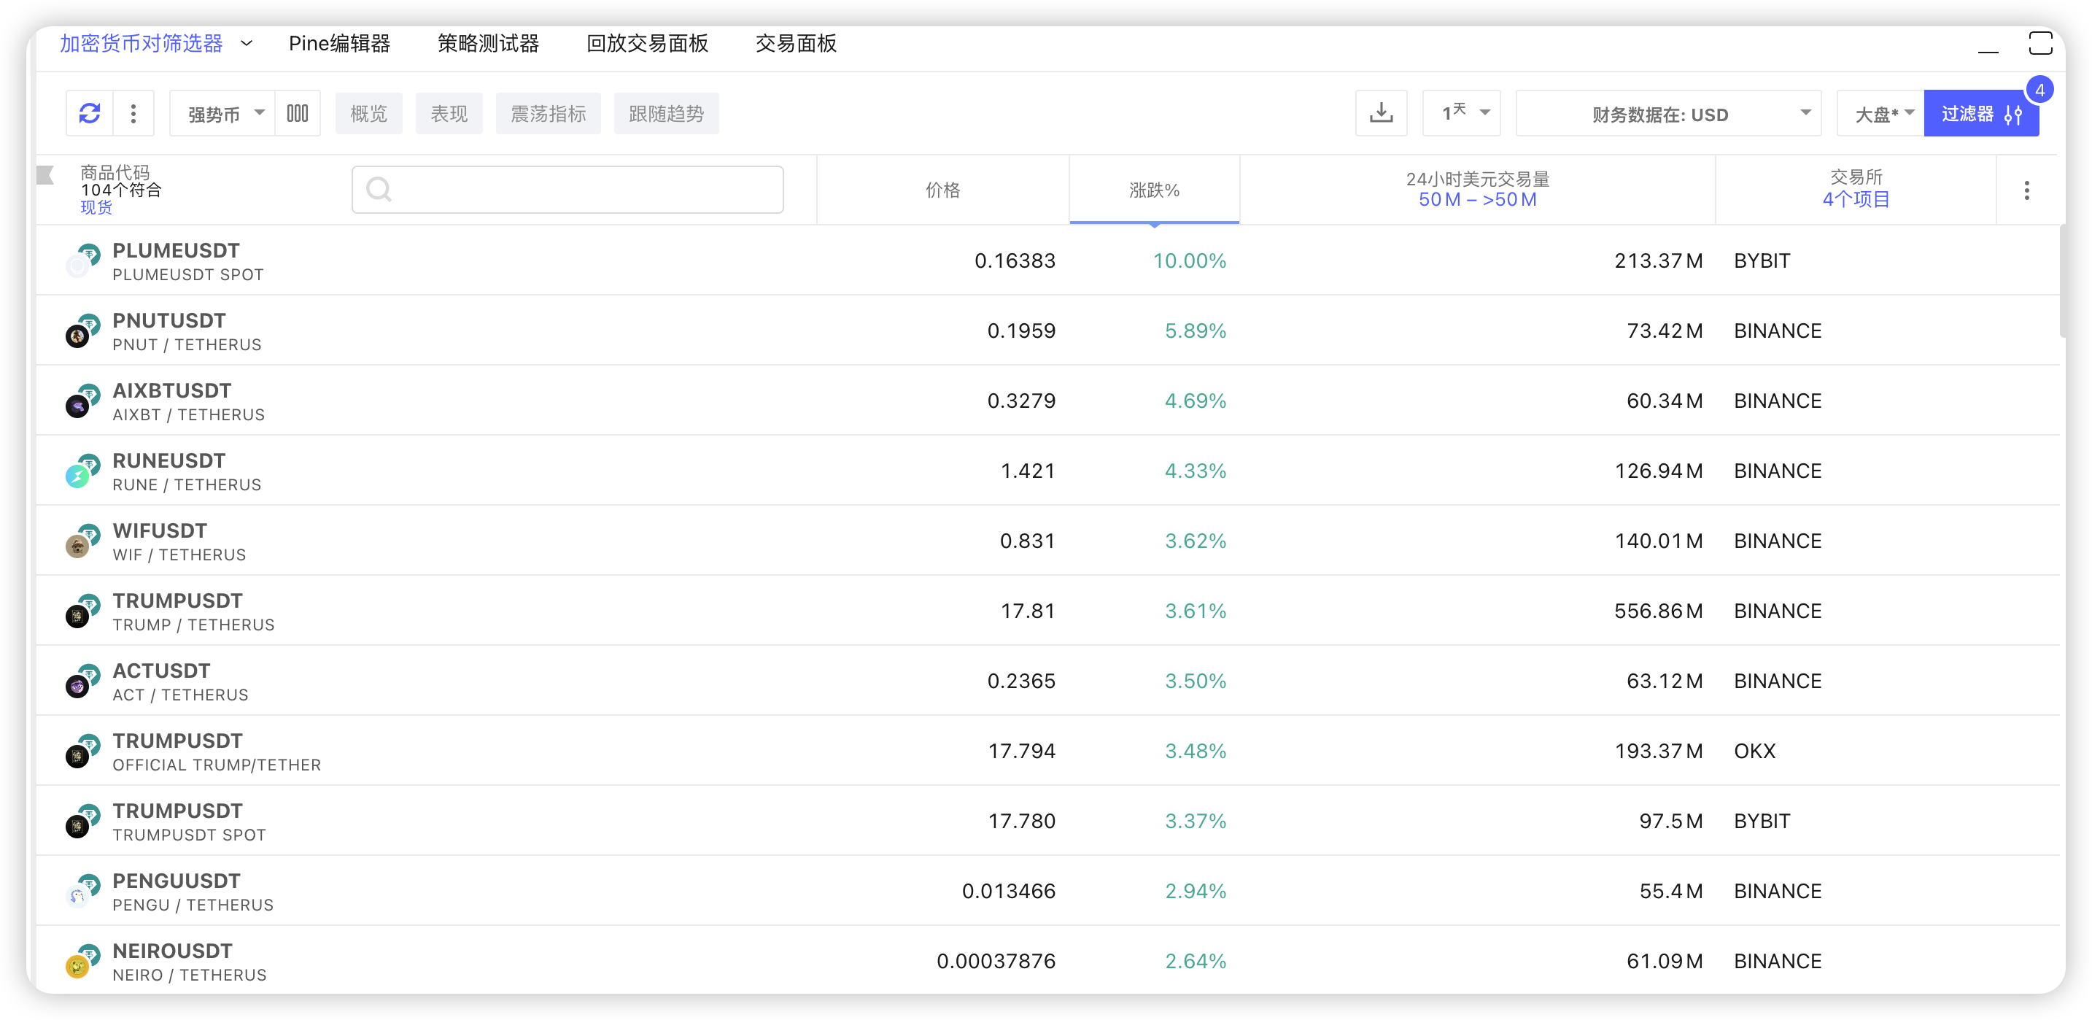Minimize the screener panel
The image size is (2092, 1020).
click(x=1987, y=49)
